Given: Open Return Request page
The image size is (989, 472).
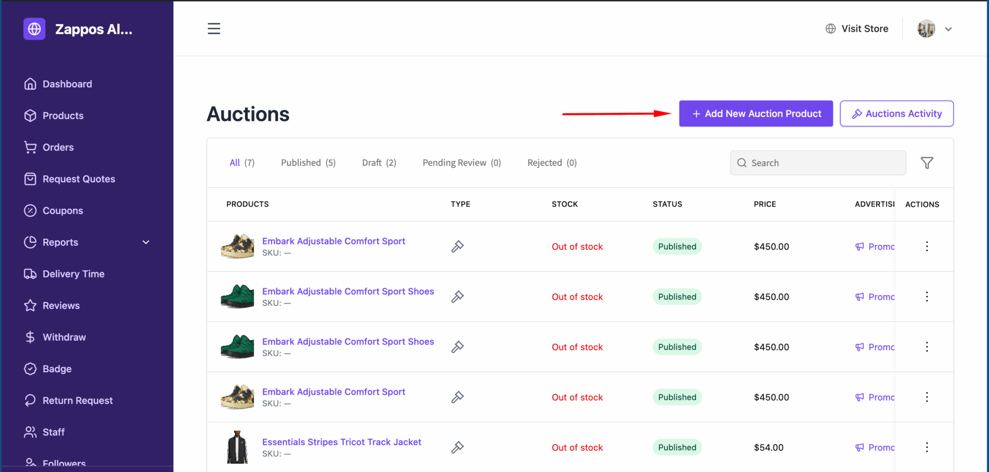Looking at the screenshot, I should point(68,400).
